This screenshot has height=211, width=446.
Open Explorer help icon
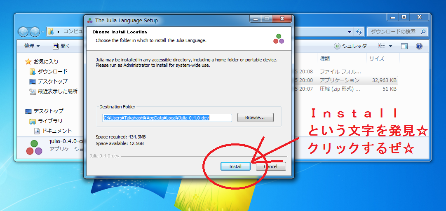[x=419, y=46]
